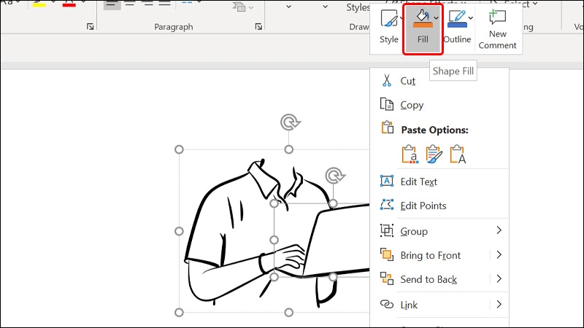The width and height of the screenshot is (584, 328).
Task: Click the bottom-center sizing handle of person image
Action: tap(288, 313)
